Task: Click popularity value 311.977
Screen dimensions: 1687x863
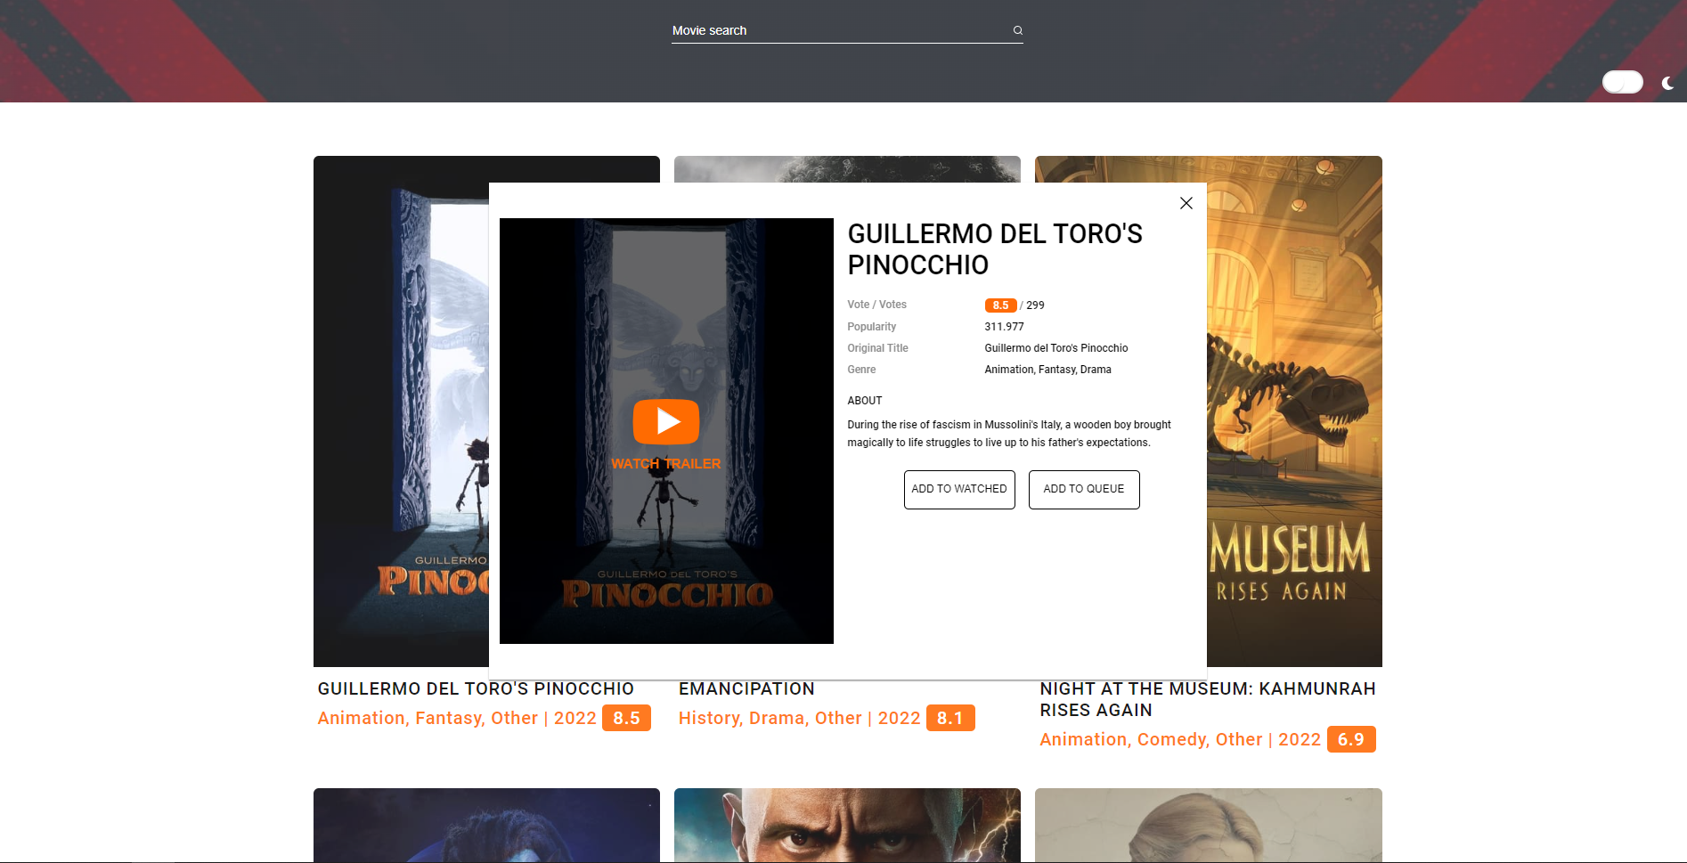Action: (1004, 327)
